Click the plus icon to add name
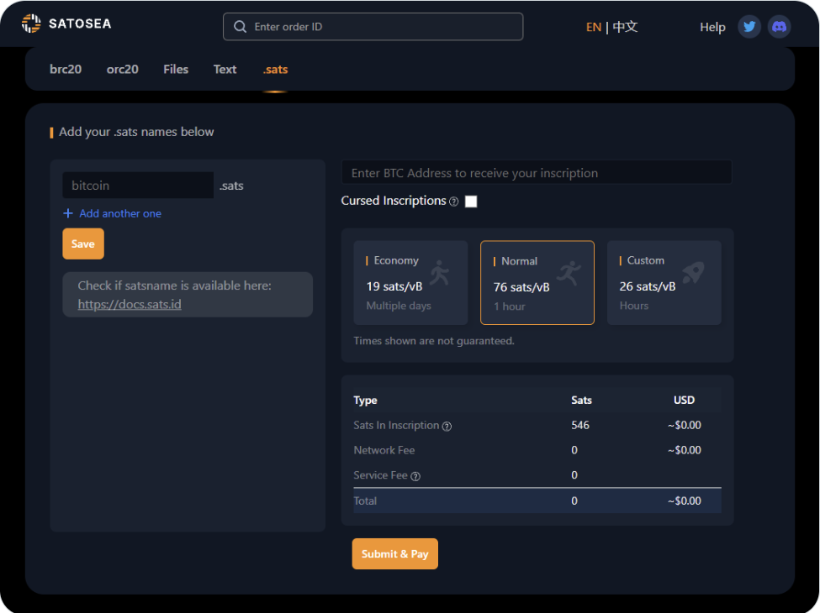Image resolution: width=820 pixels, height=613 pixels. (x=68, y=213)
